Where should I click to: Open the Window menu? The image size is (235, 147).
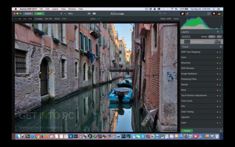click(x=72, y=9)
